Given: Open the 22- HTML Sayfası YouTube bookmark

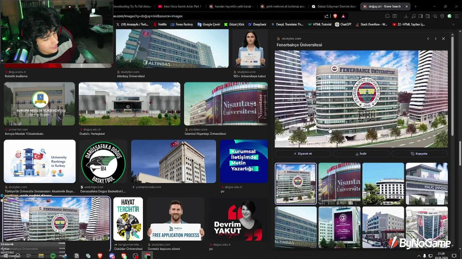Looking at the screenshot, I should click(x=408, y=24).
